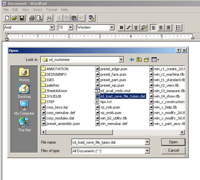The height and width of the screenshot is (180, 200).
Task: Align text right
Action: [x=168, y=27]
